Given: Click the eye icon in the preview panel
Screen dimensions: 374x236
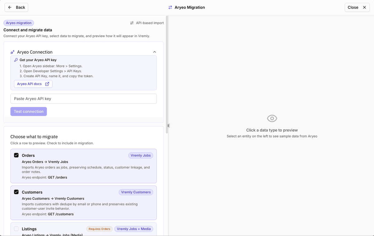Looking at the screenshot, I should click(x=272, y=118).
